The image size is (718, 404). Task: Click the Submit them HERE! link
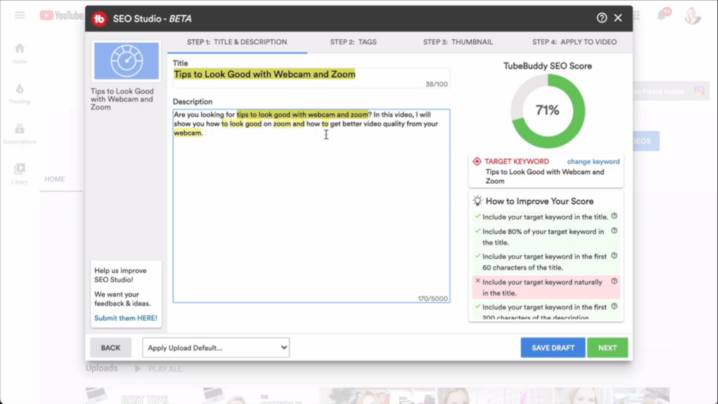[x=126, y=318]
